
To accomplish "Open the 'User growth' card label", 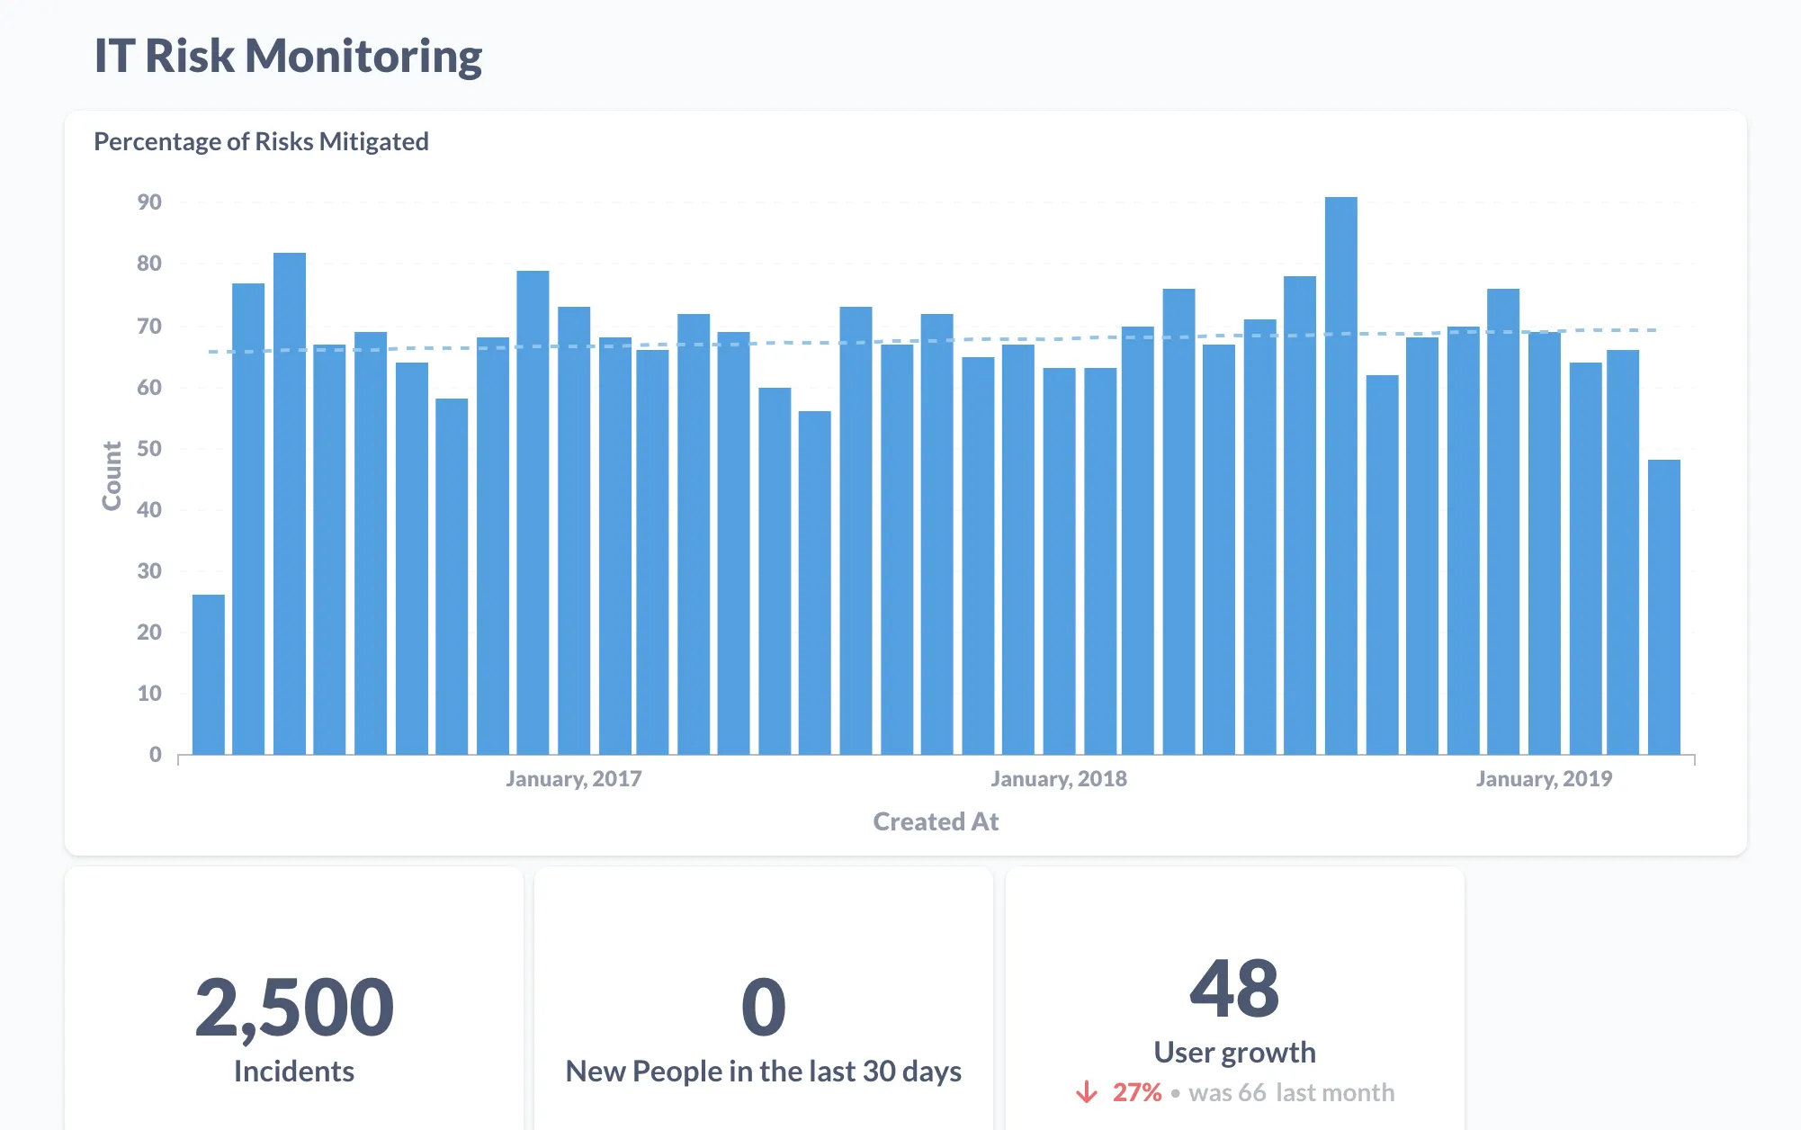I will pyautogui.click(x=1234, y=1052).
